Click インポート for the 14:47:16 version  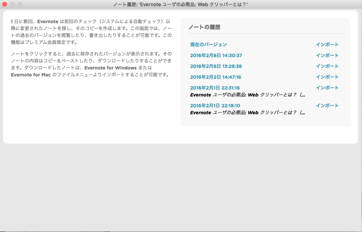click(x=327, y=77)
